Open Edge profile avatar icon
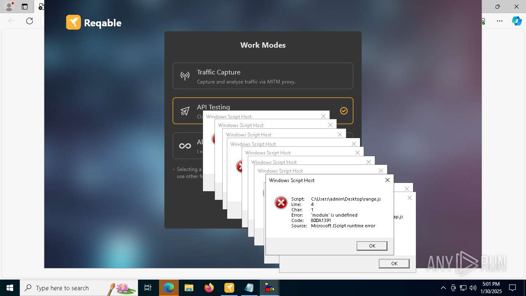This screenshot has width=526, height=296. (x=9, y=7)
